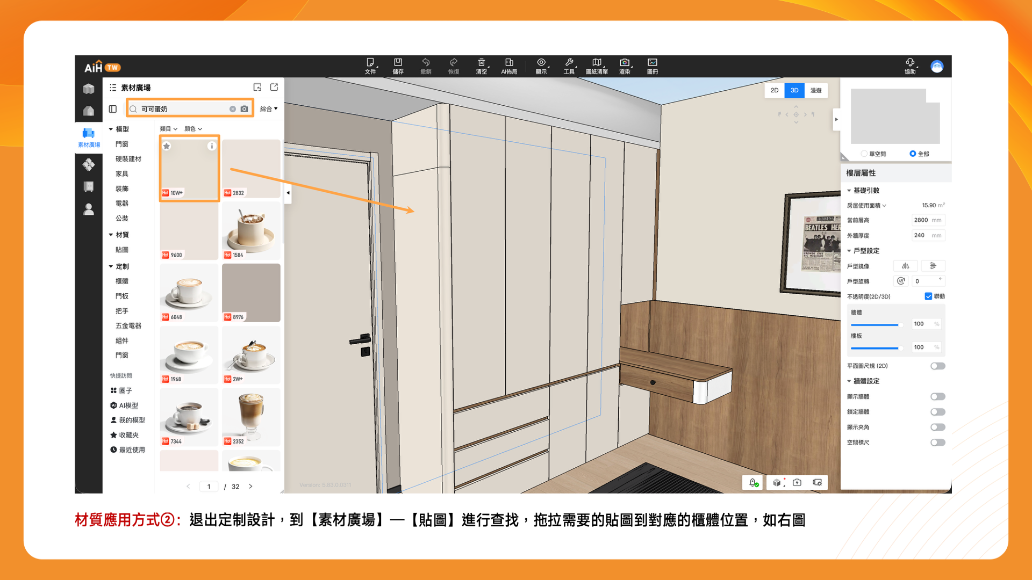
Task: Open the AI佈局 layout tool
Action: (x=508, y=63)
